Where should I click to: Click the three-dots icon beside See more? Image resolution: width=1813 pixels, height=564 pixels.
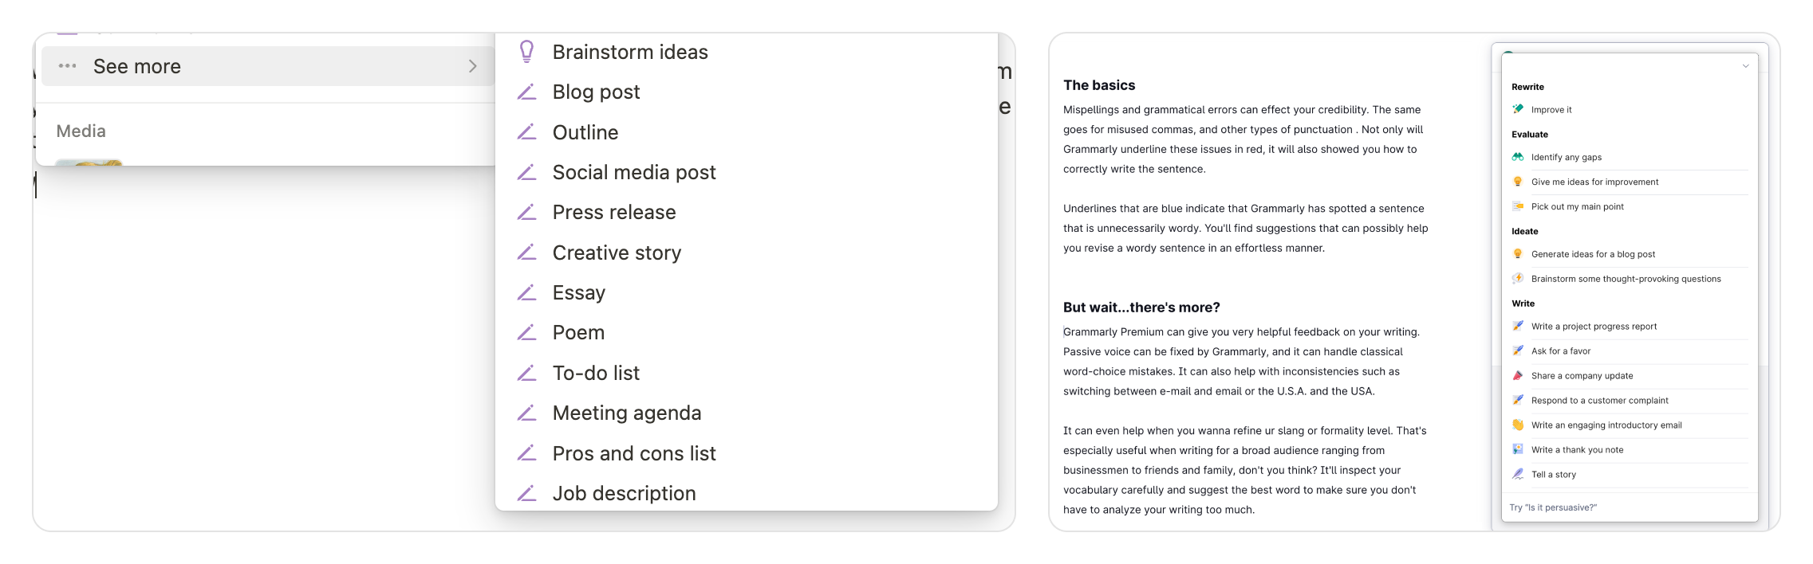click(68, 66)
